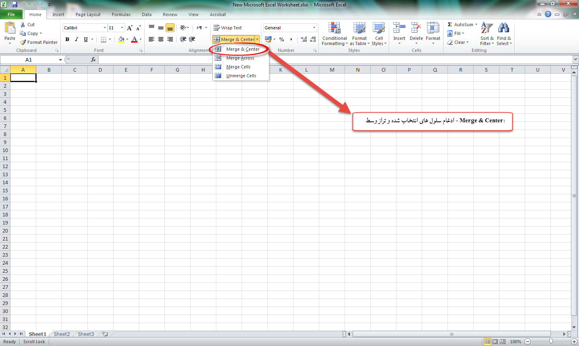
Task: Click the Format Painter brush icon
Action: pyautogui.click(x=23, y=42)
